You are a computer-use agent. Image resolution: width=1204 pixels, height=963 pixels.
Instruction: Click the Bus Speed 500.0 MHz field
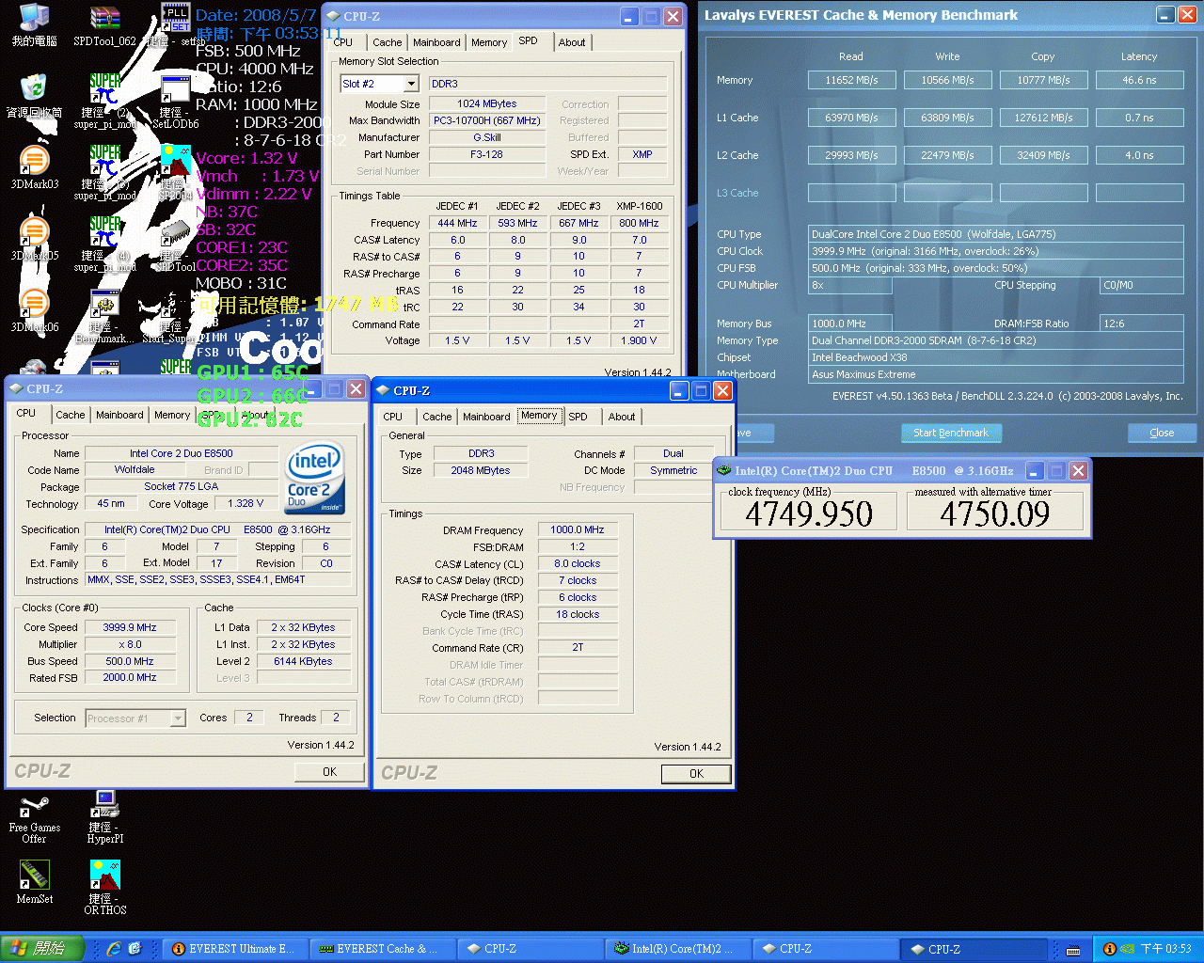tap(130, 661)
